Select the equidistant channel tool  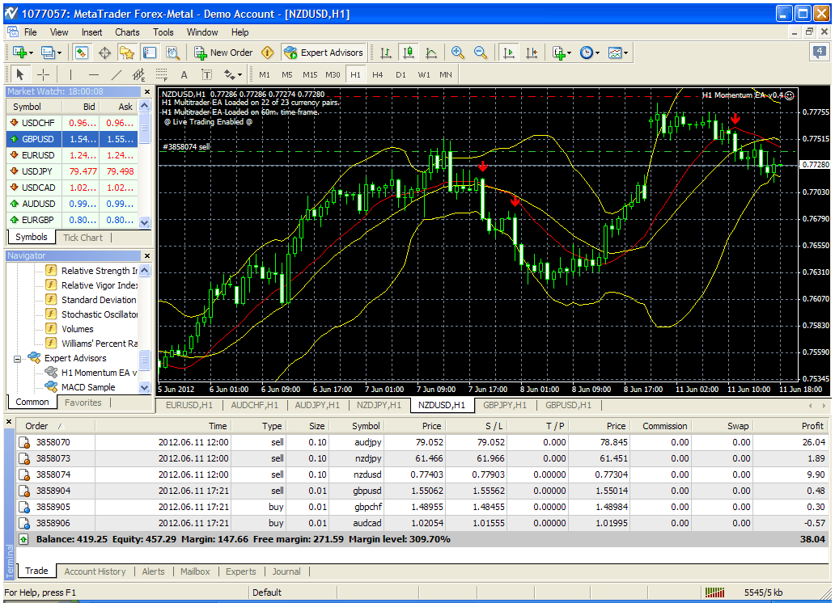pos(138,74)
